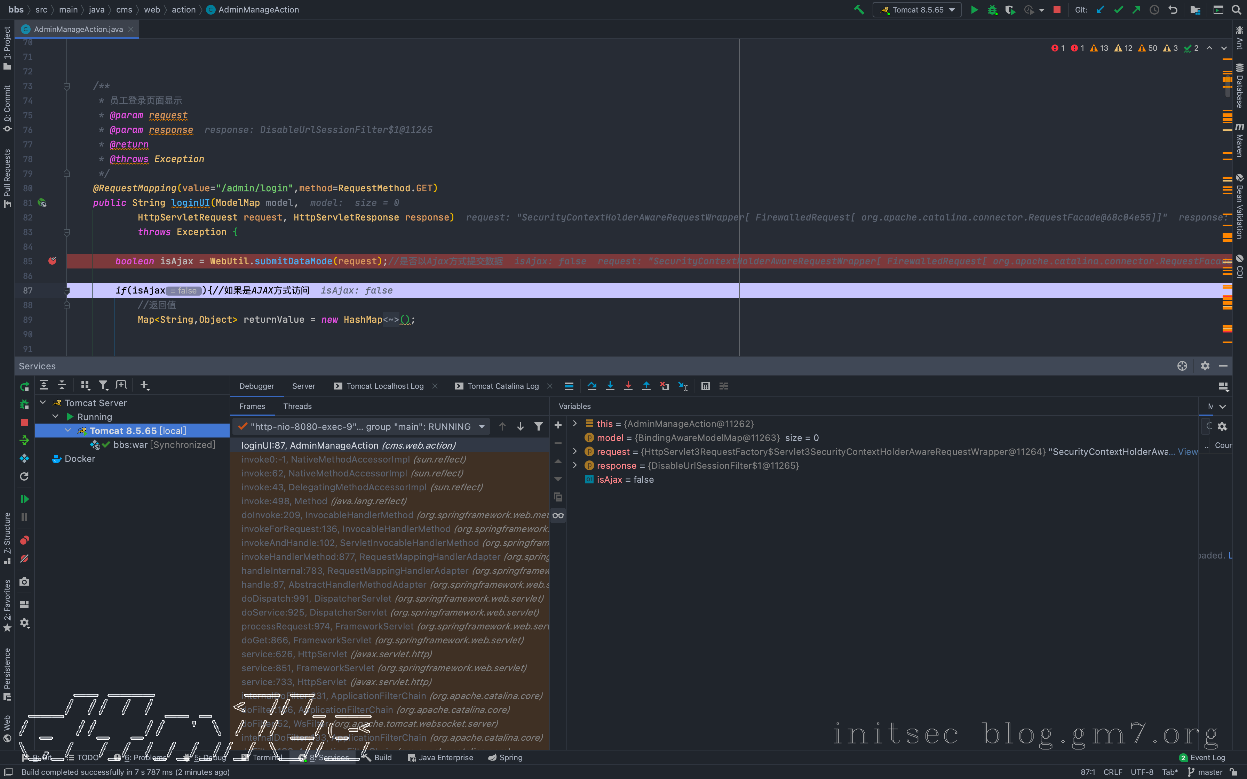
Task: Open the http-nio-8080-exec-9 thread dropdown
Action: pos(482,427)
